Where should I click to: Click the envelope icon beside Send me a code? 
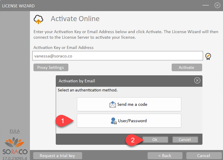click(113, 104)
